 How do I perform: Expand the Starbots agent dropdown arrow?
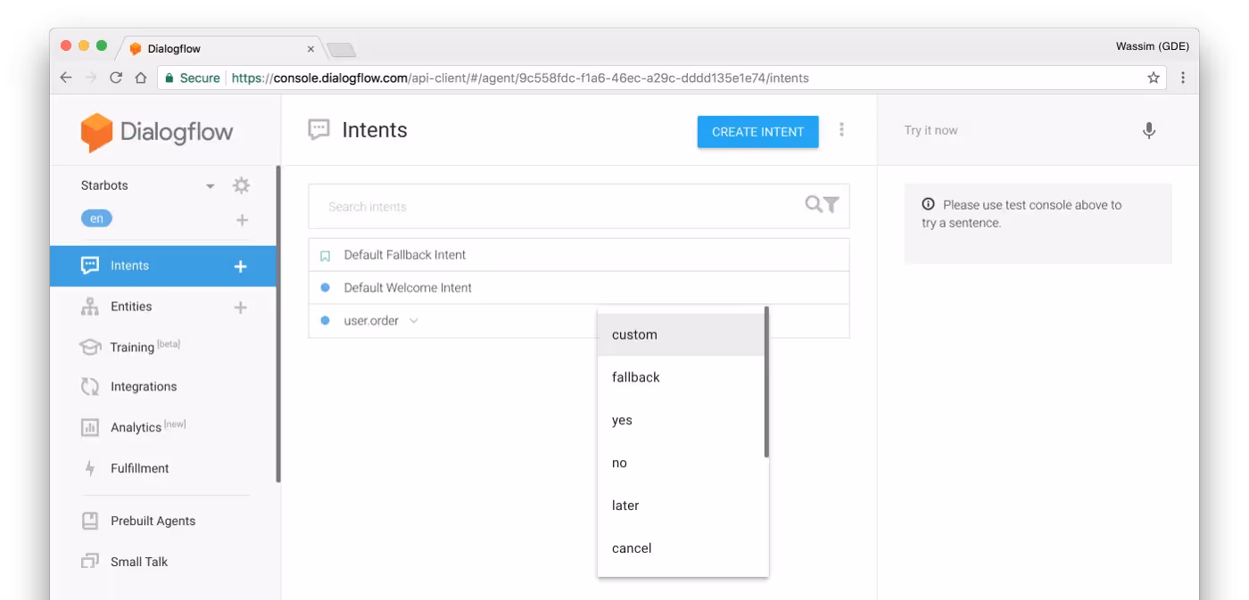211,186
